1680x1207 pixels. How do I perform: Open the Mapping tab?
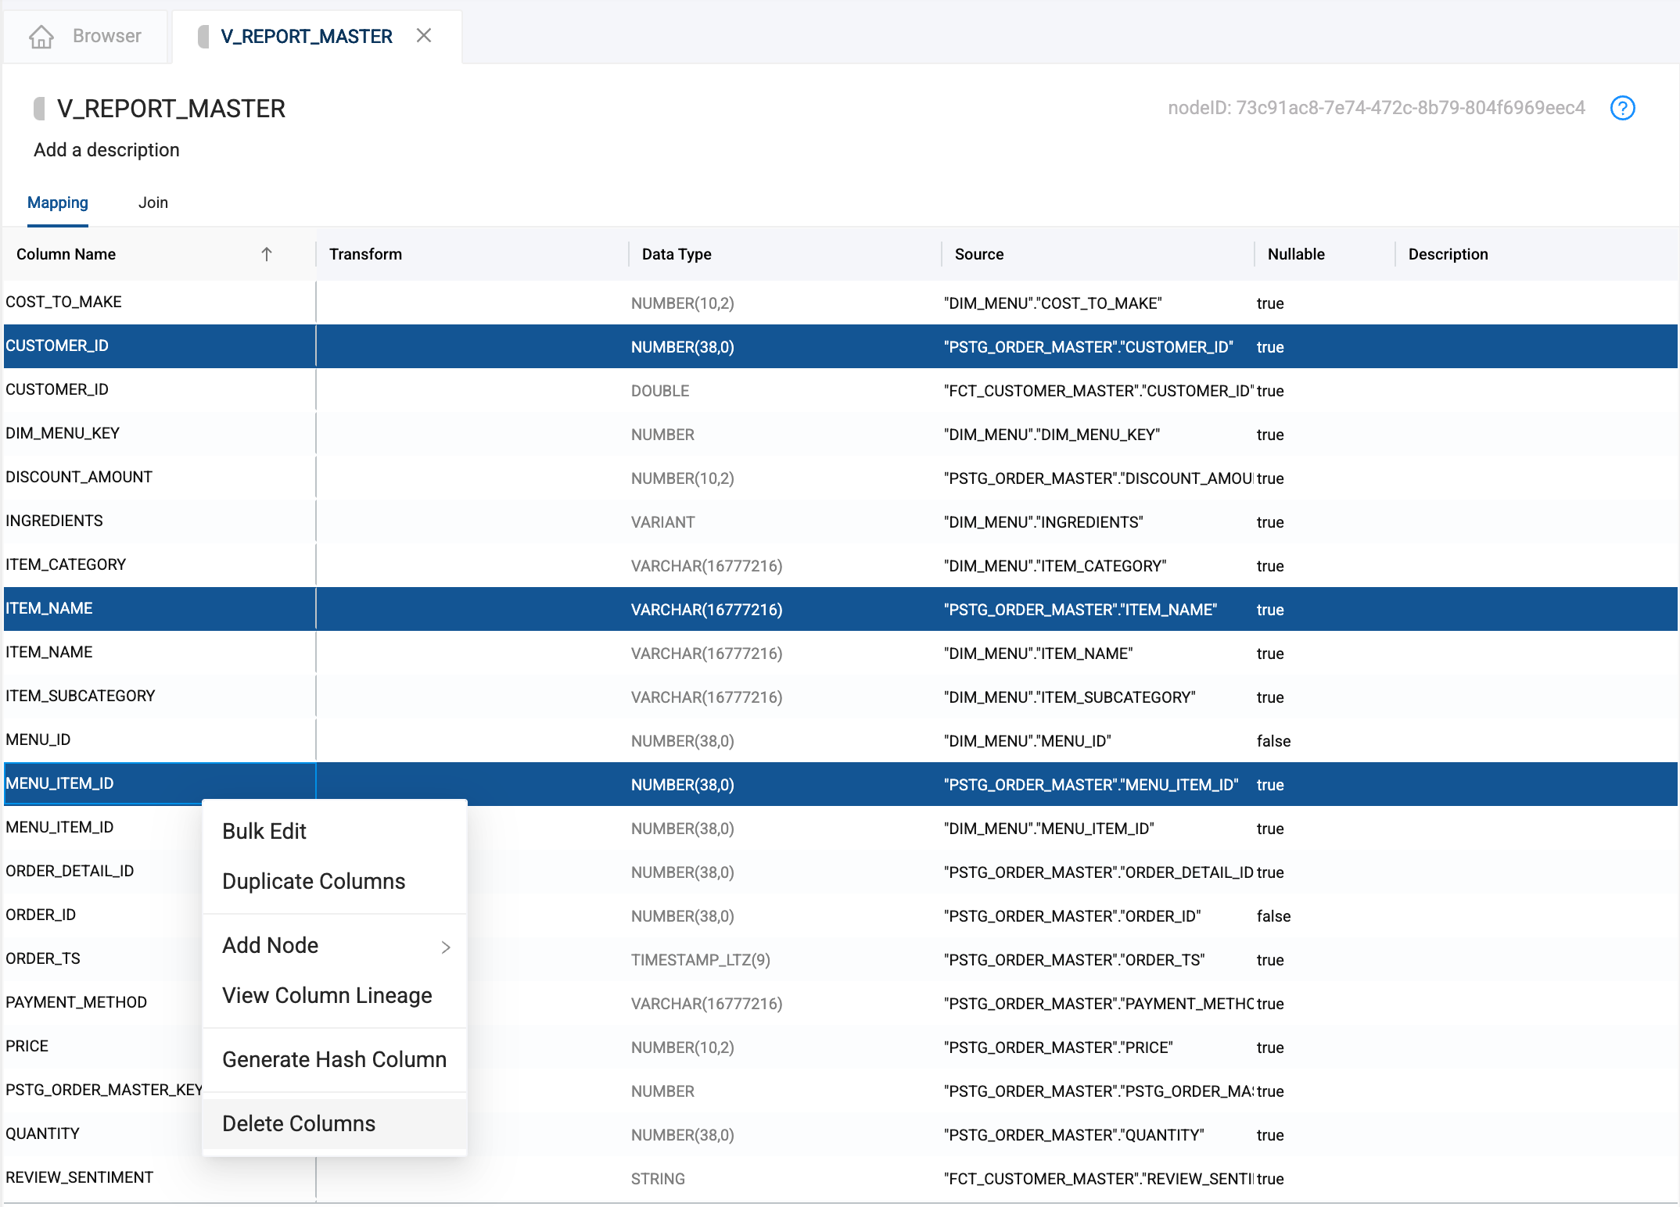click(x=58, y=202)
